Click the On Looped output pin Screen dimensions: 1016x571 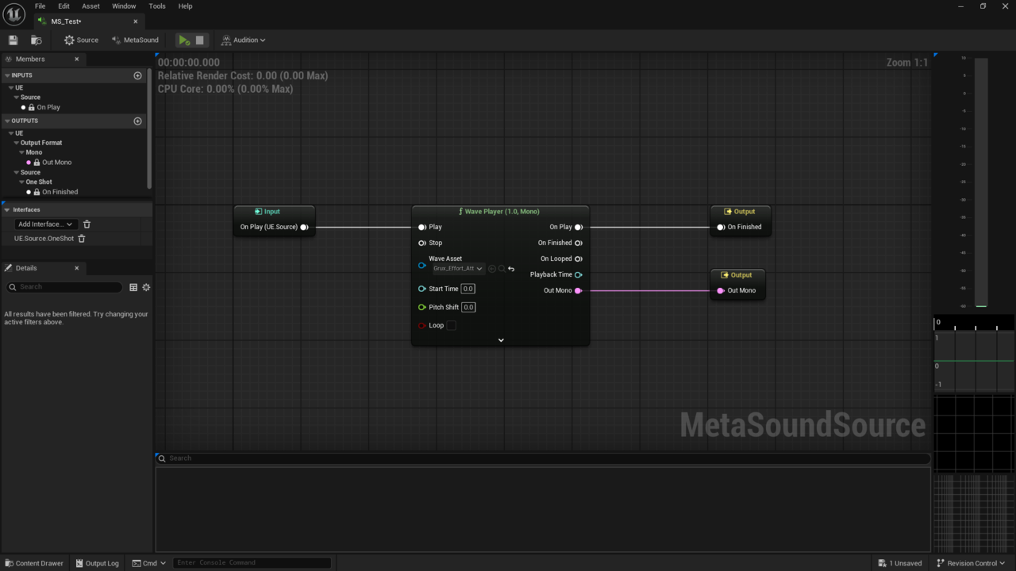coord(579,259)
